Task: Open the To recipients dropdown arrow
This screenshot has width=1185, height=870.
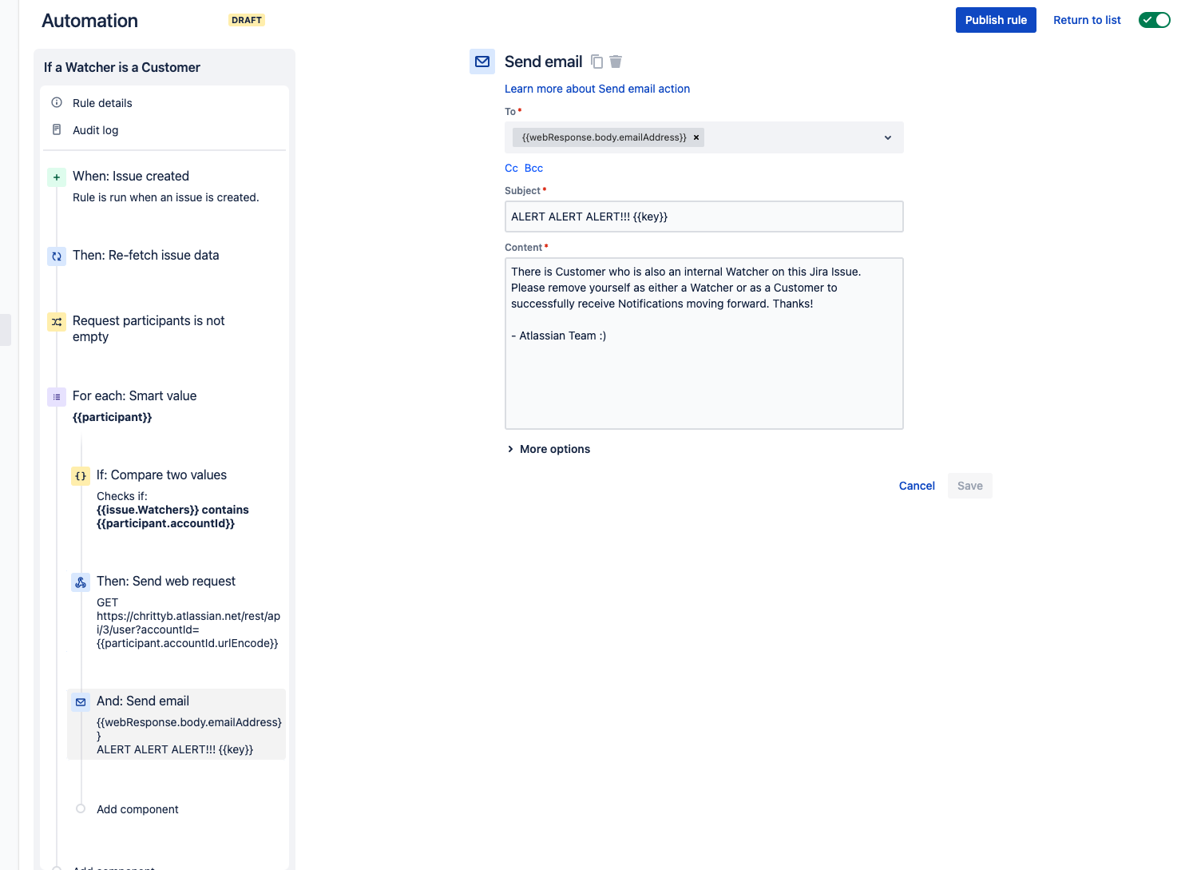Action: click(x=888, y=137)
